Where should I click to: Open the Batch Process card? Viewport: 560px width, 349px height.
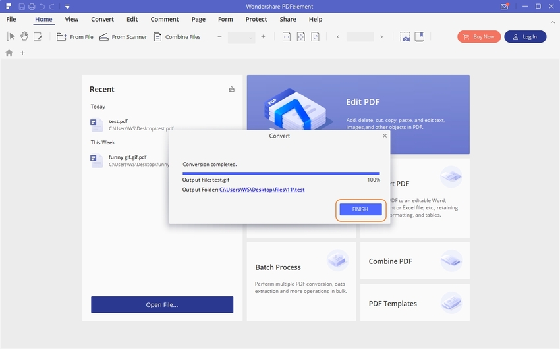302,281
